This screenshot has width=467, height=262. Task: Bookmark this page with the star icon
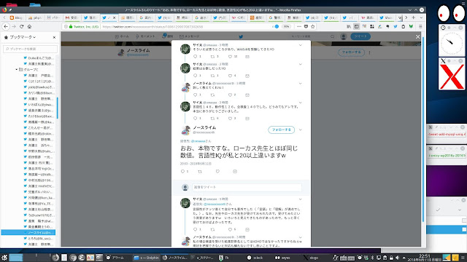point(313,26)
